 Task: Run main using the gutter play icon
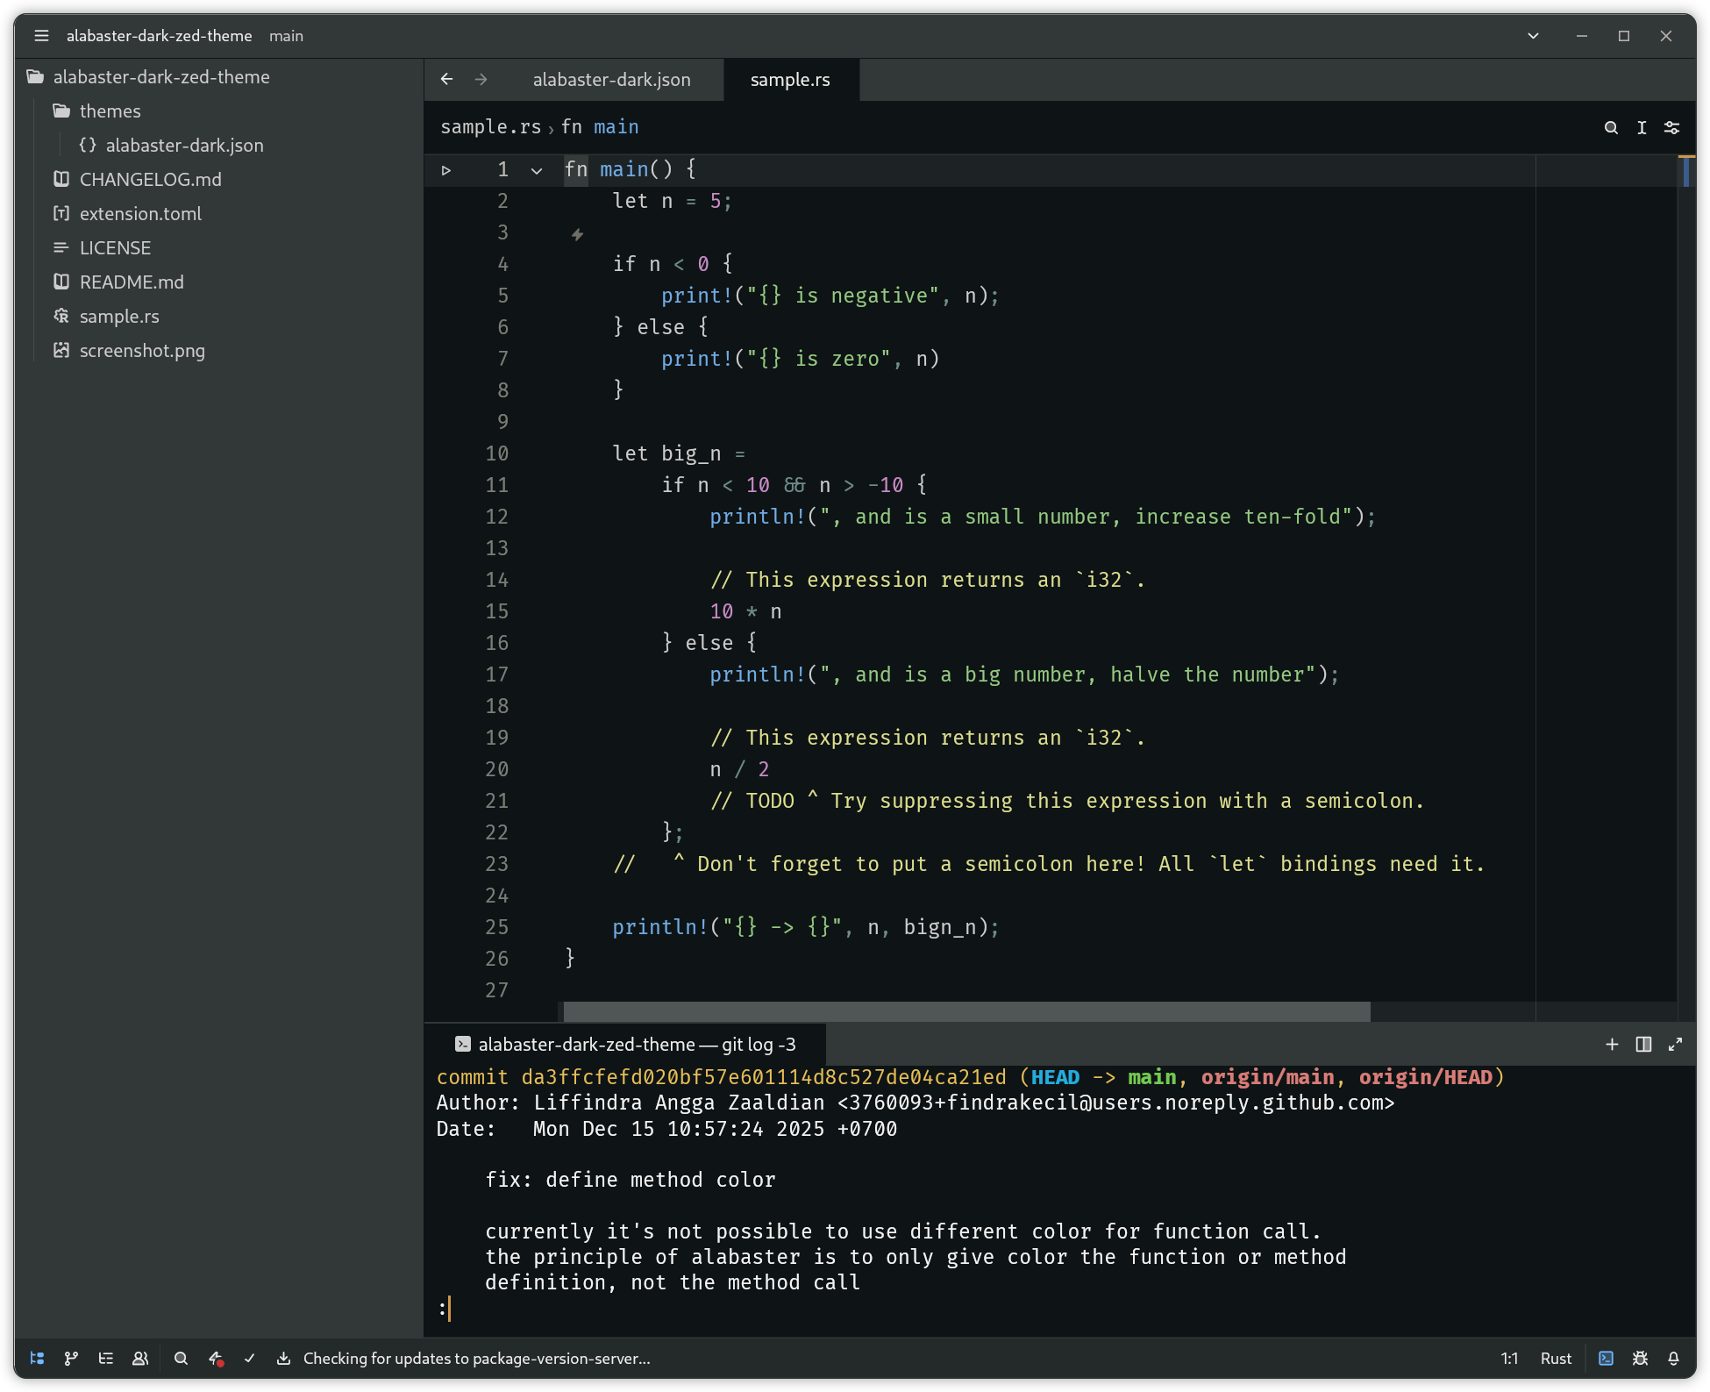(x=446, y=170)
